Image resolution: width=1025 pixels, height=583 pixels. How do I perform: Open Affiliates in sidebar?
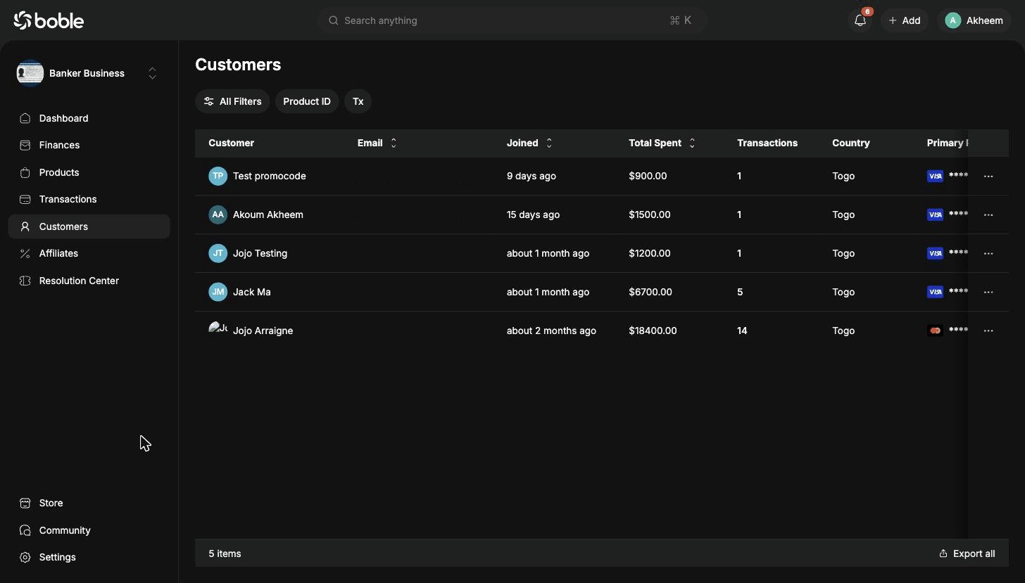89,253
